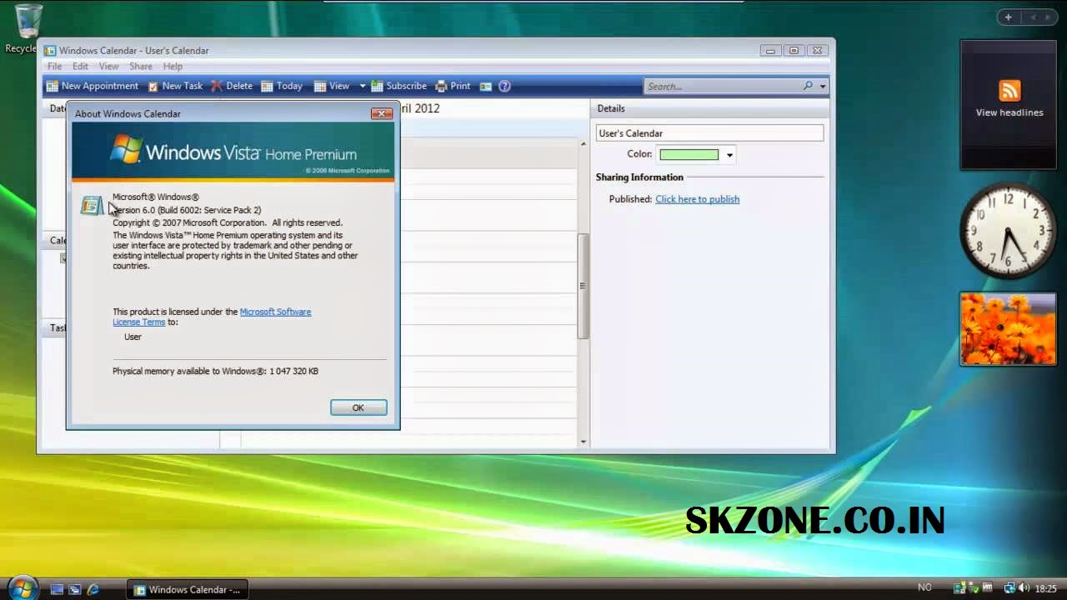Click the Subscribe toolbar icon

click(377, 86)
